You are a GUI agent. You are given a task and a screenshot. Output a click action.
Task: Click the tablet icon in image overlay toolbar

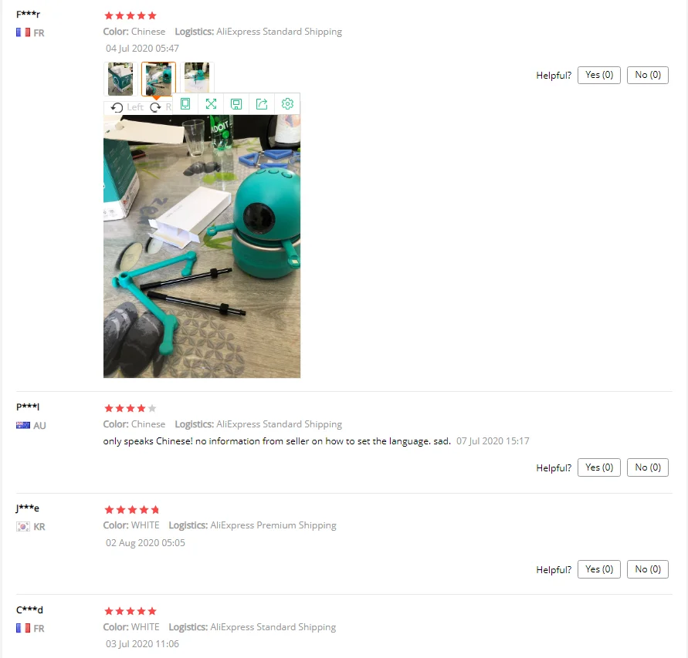[185, 104]
